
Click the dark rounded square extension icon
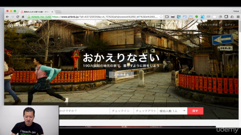tap(226, 17)
